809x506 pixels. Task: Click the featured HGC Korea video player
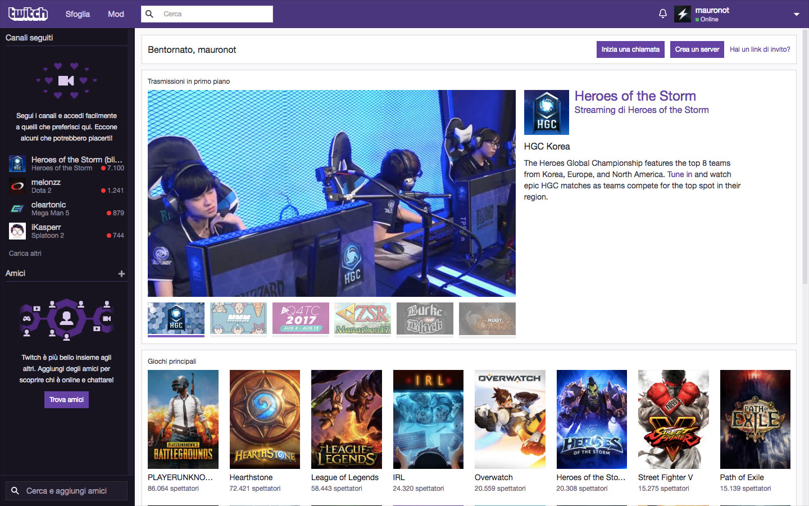click(x=331, y=193)
